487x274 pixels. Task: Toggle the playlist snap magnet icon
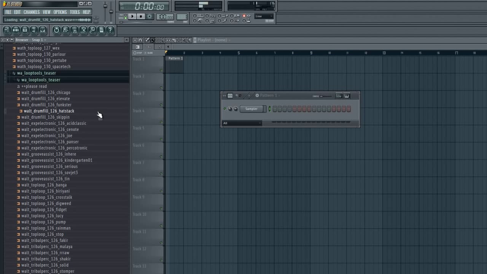point(140,40)
